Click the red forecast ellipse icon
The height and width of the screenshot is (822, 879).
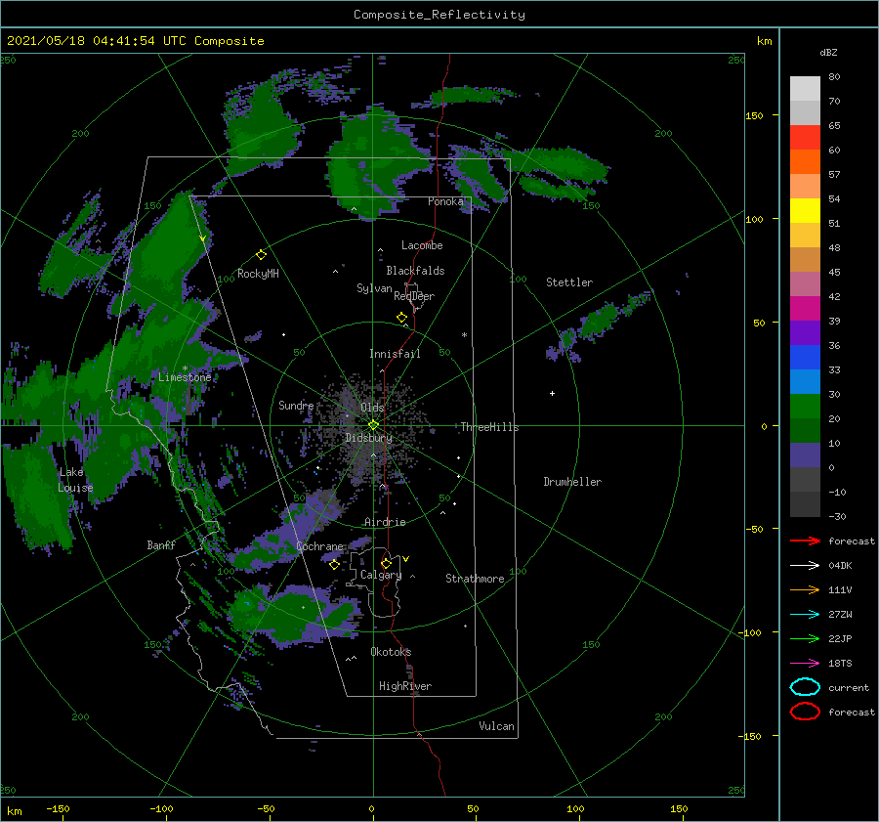click(805, 712)
